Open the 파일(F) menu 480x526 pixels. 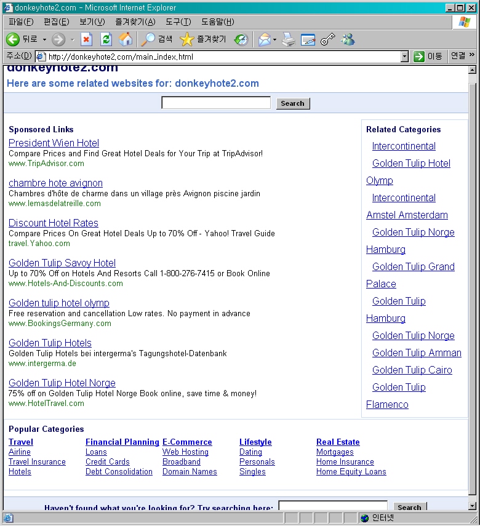[21, 22]
